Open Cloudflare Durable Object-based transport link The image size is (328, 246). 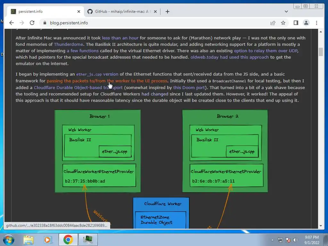[78, 87]
